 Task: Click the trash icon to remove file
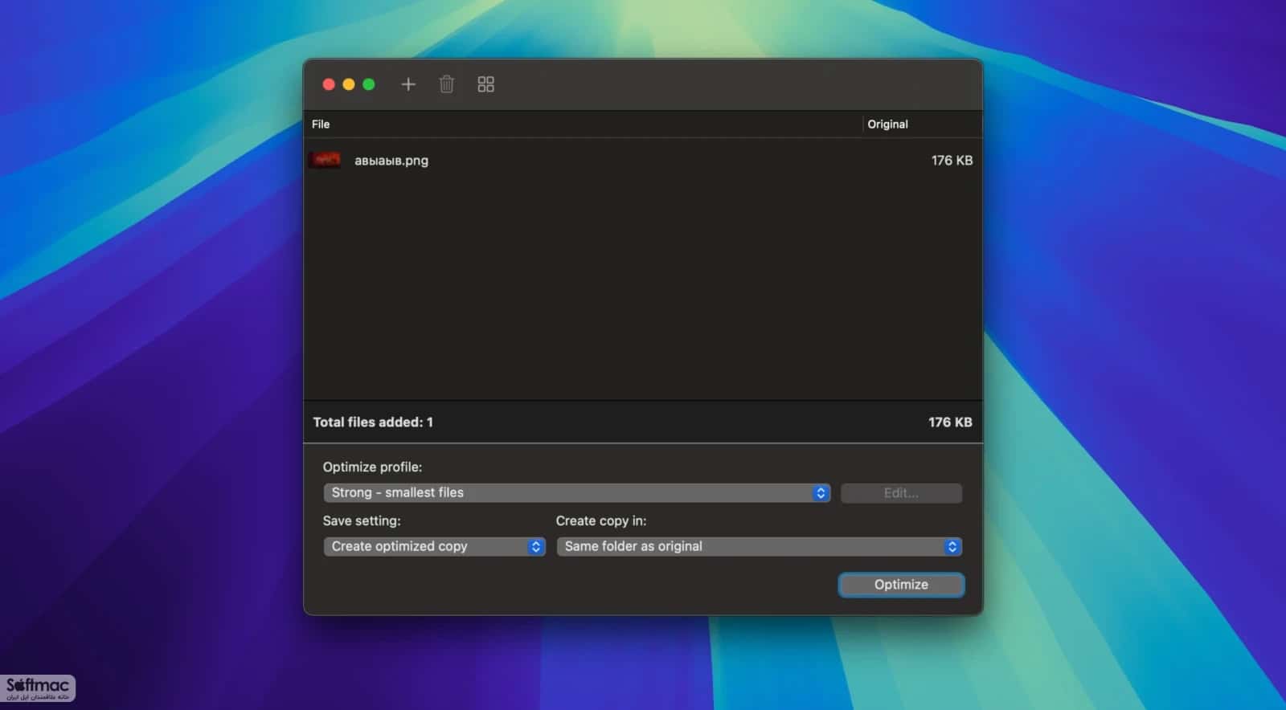click(x=447, y=84)
